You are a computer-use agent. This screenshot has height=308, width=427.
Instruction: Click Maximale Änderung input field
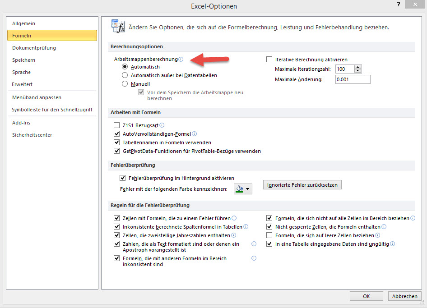click(353, 79)
